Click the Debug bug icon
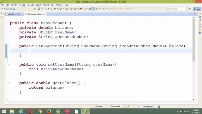 (55, 9)
